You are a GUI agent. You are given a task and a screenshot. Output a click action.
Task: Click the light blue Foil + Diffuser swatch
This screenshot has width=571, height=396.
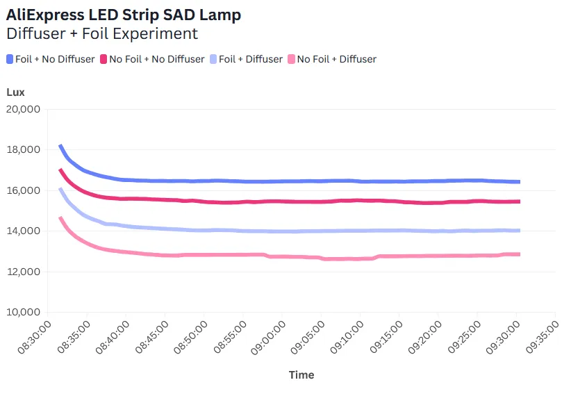214,59
